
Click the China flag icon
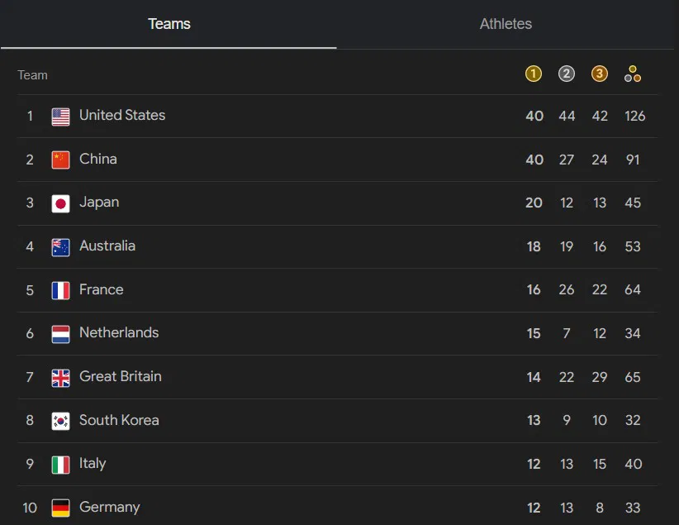(x=60, y=160)
